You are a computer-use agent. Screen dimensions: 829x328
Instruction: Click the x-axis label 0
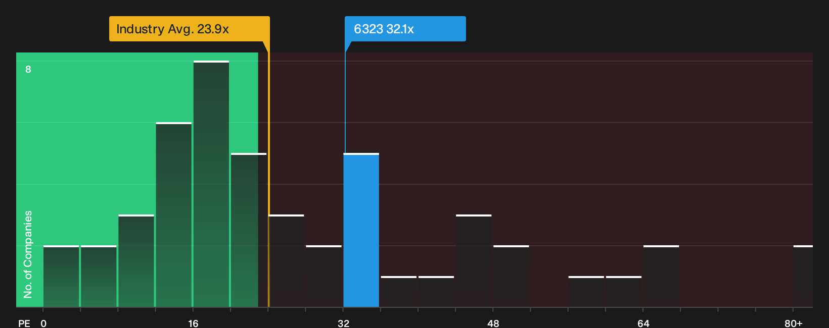click(x=43, y=323)
